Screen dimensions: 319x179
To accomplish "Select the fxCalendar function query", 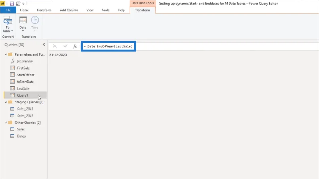I will click(25, 61).
